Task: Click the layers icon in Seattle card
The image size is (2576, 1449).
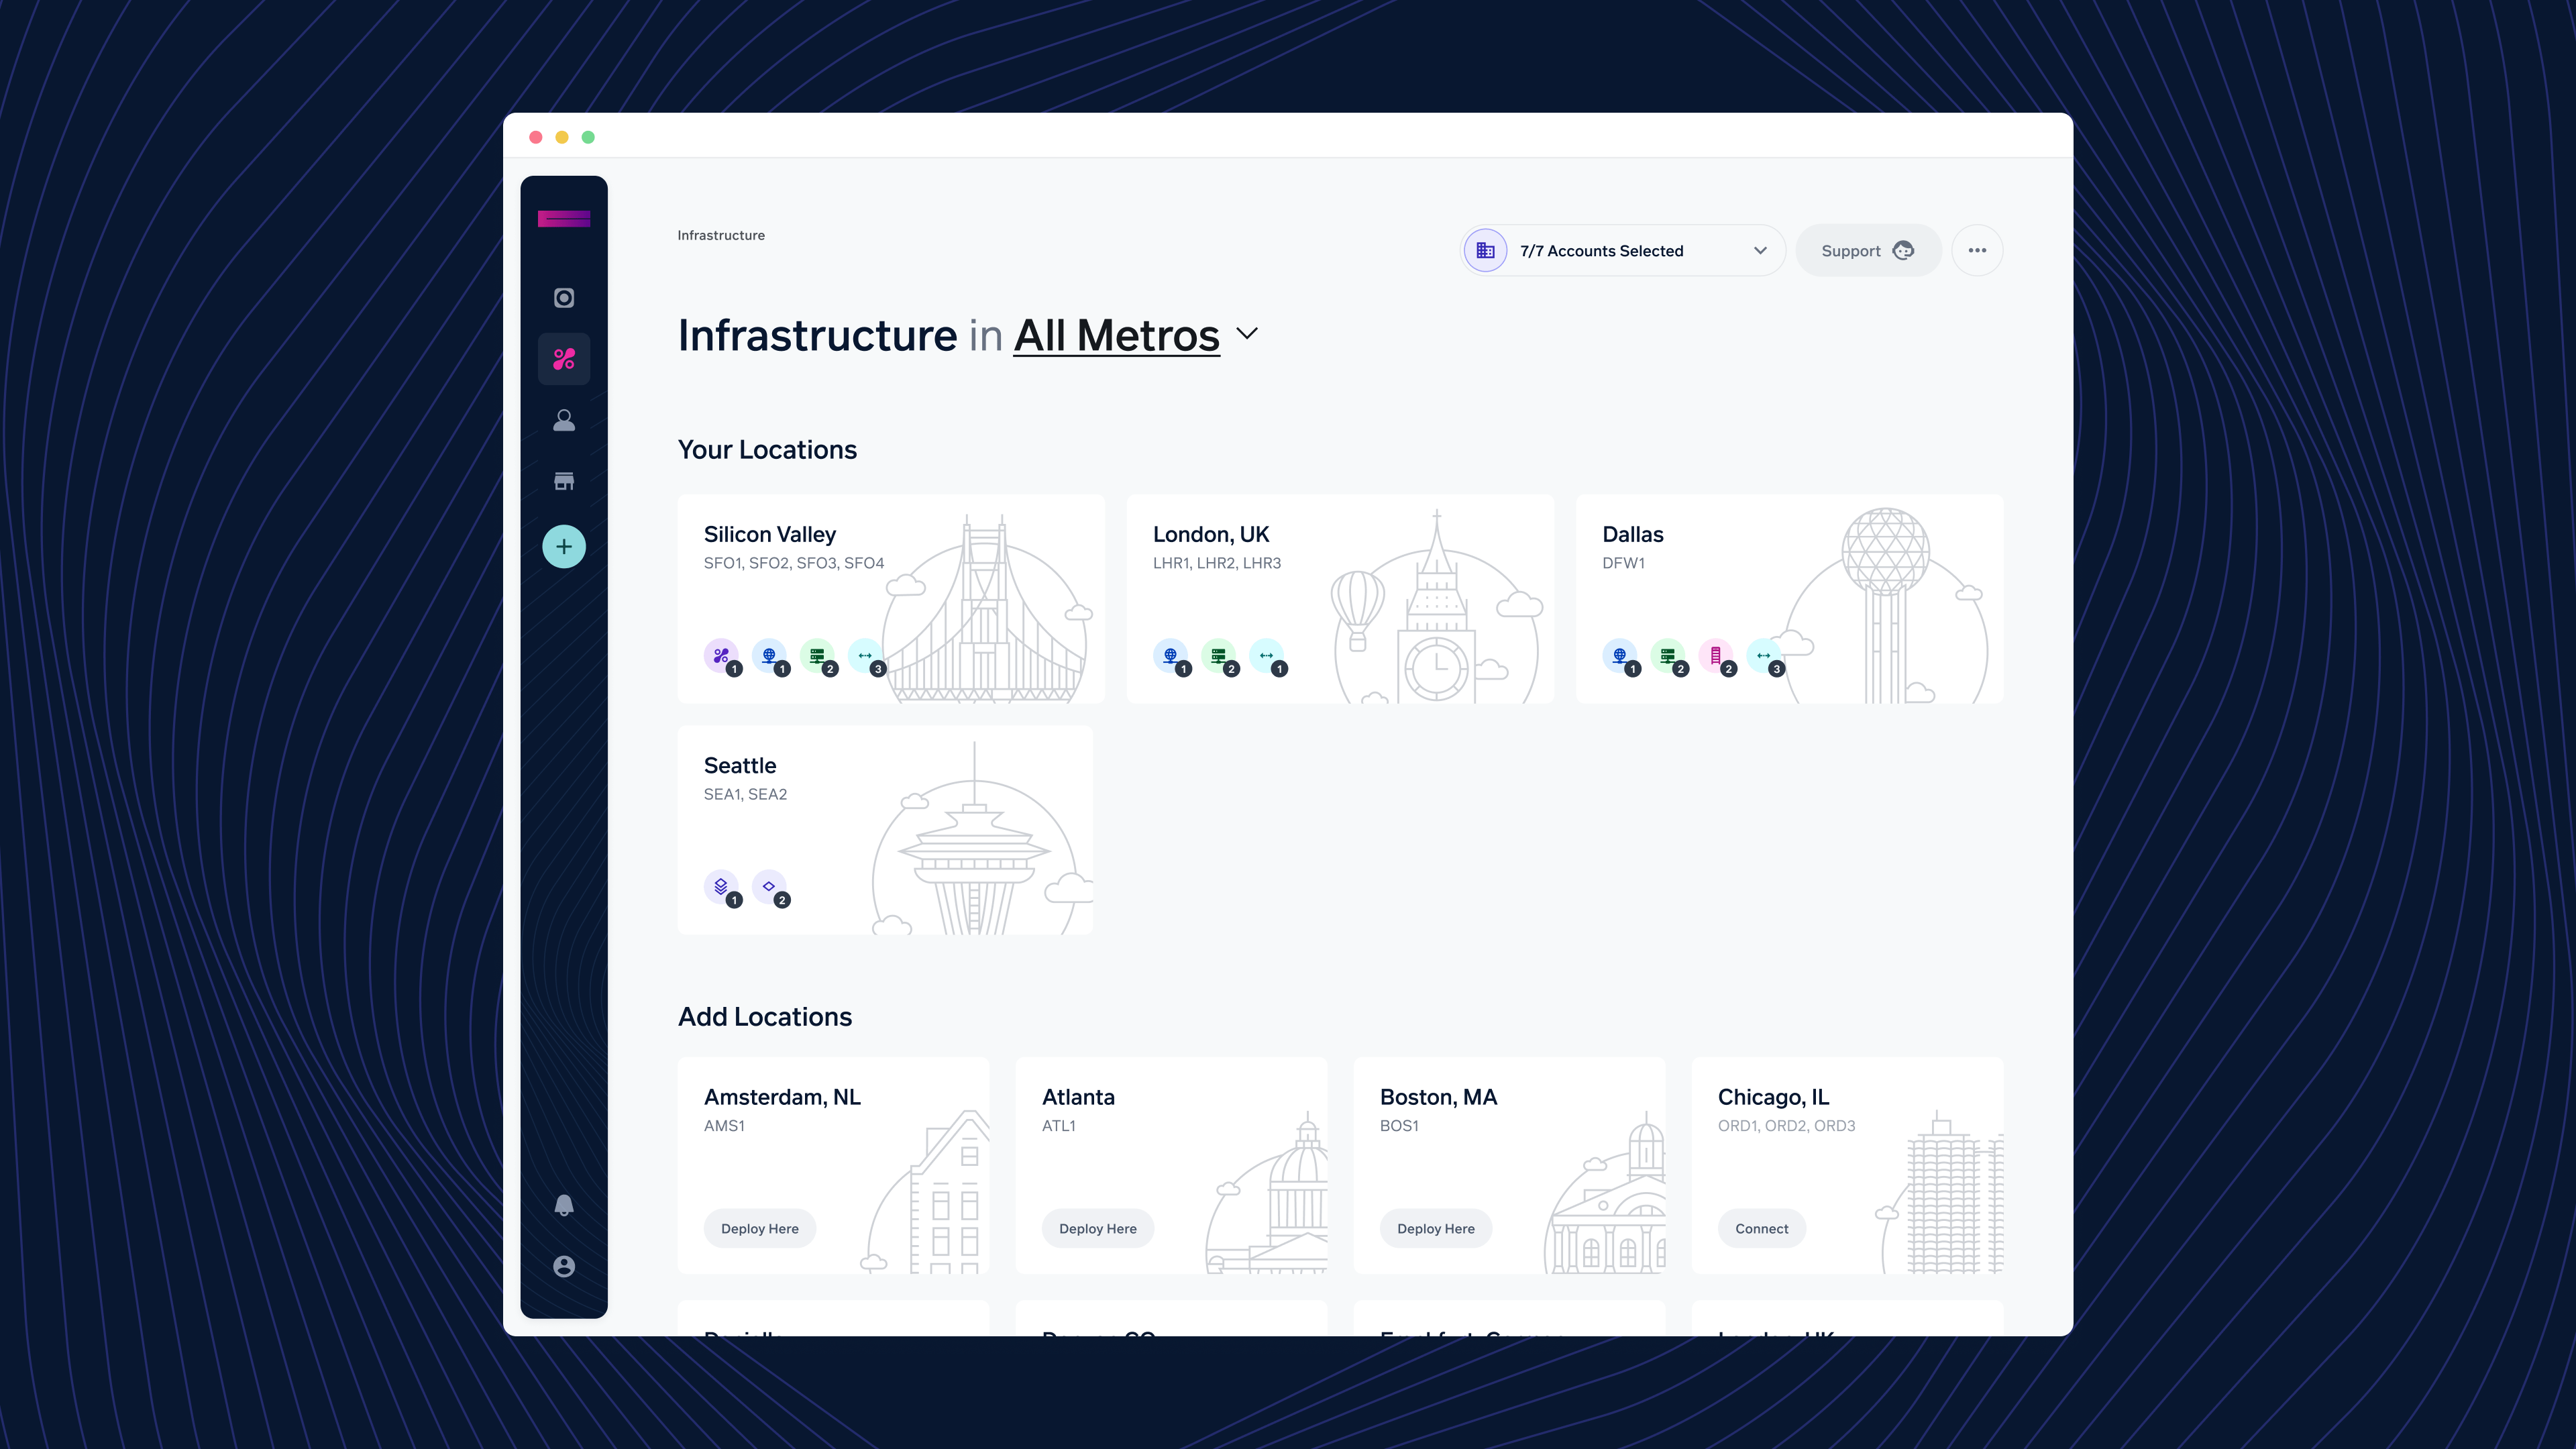Action: tap(721, 887)
